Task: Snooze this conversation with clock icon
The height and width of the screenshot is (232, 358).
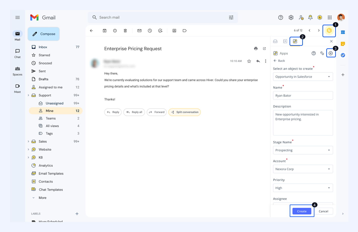Action: pos(150,31)
